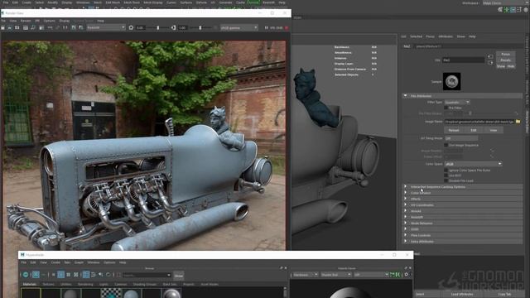Click Edit button under Image Name
Viewport: 530px width, 298px height.
tap(473, 130)
